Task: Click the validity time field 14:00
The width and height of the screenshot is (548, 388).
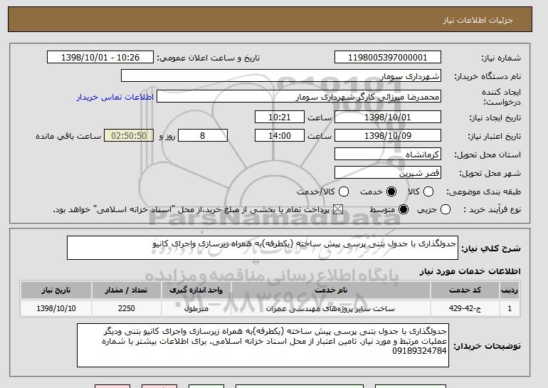Action: [280, 136]
